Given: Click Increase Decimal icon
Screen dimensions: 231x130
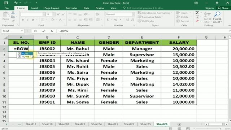Looking at the screenshot, I should tap(127, 19).
